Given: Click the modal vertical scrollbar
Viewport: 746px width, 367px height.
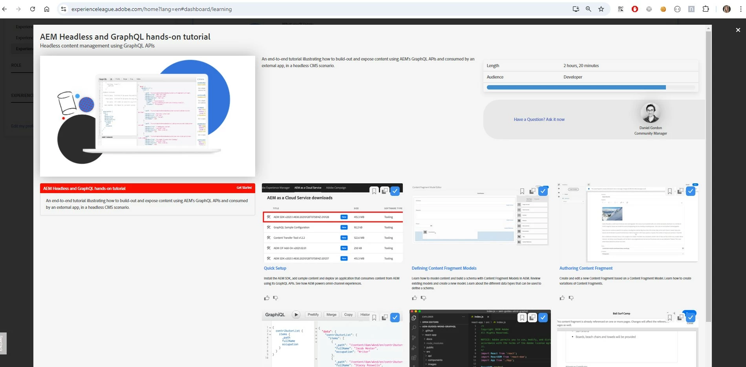Looking at the screenshot, I should pyautogui.click(x=708, y=177).
